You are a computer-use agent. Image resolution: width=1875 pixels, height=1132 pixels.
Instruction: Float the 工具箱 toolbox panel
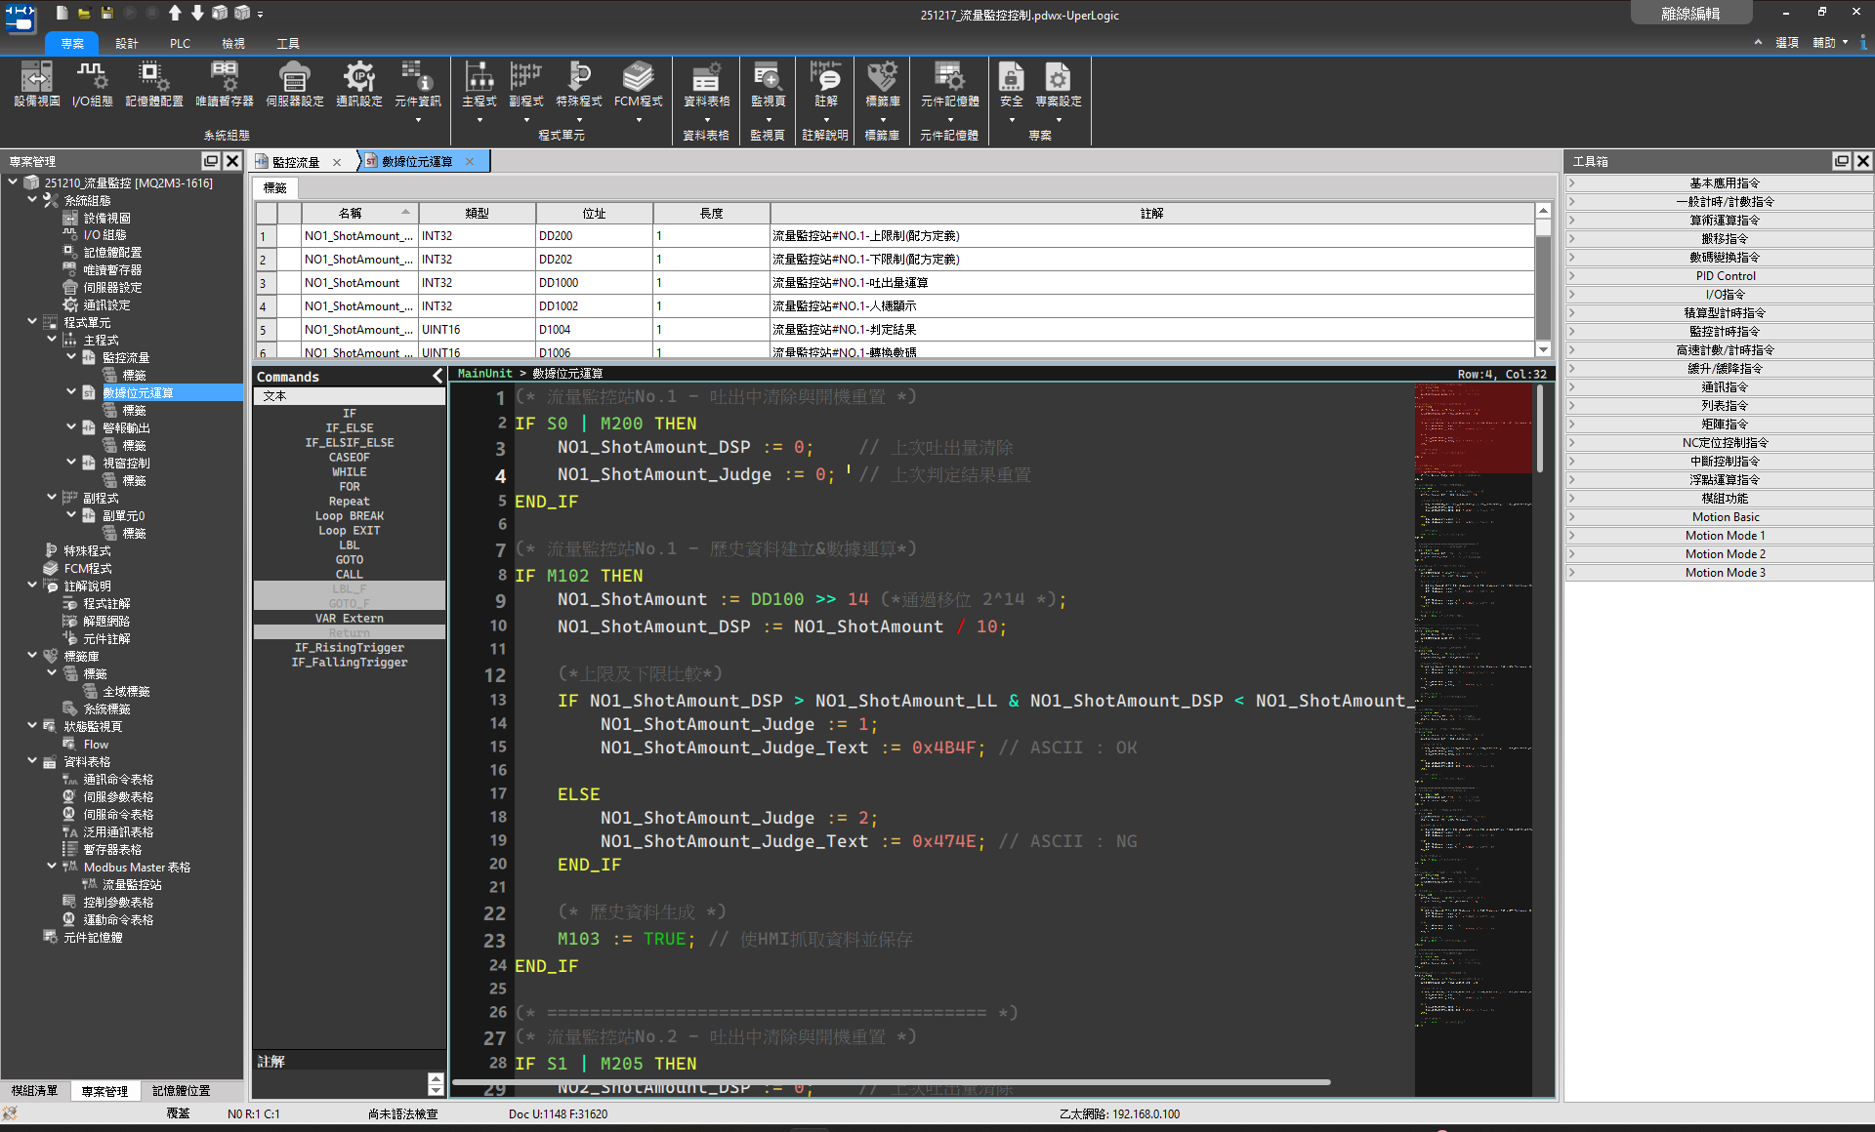click(1841, 161)
